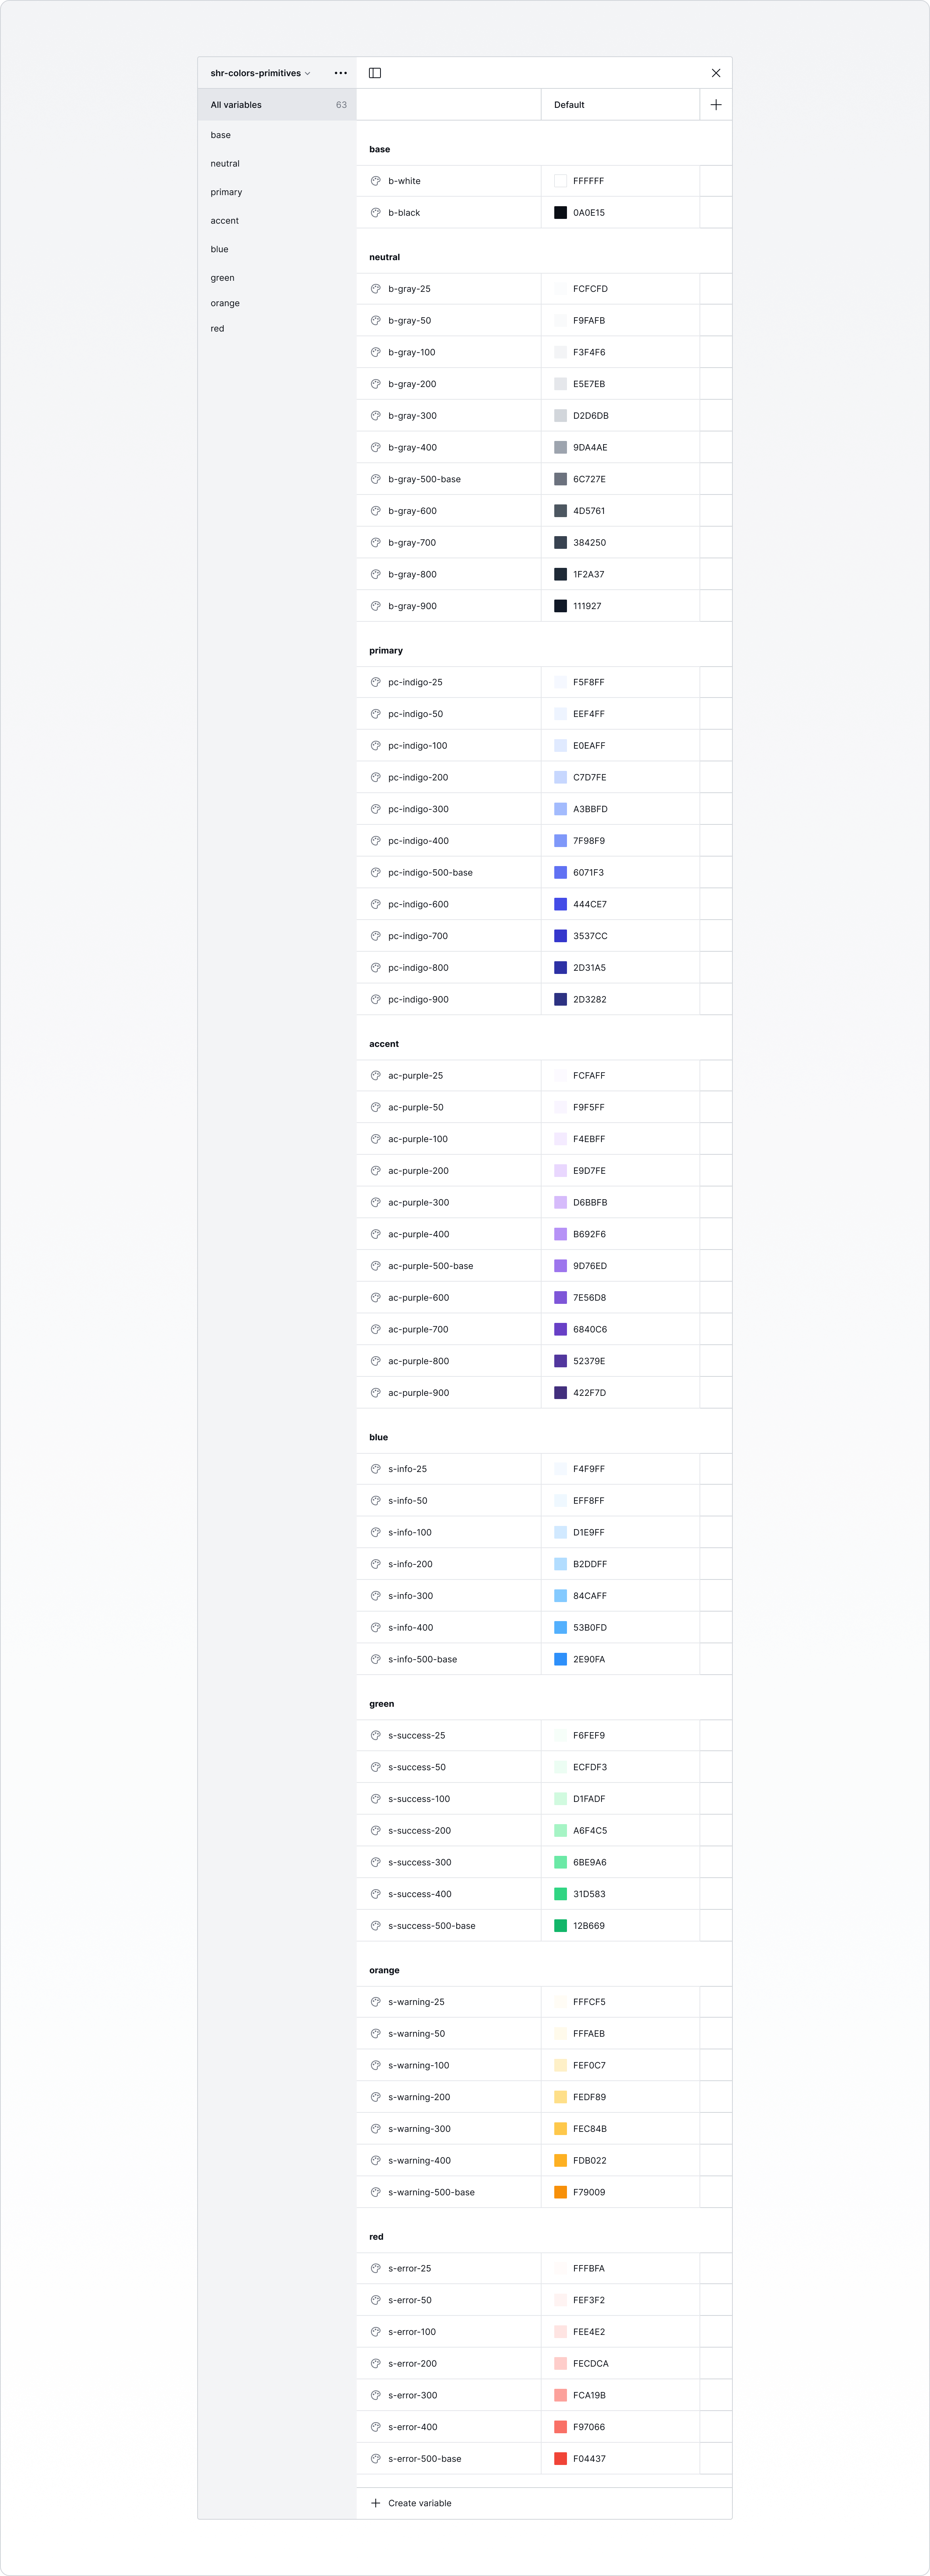Click the color type icon for b-gray-500-base
Image resolution: width=930 pixels, height=2576 pixels.
coord(376,479)
